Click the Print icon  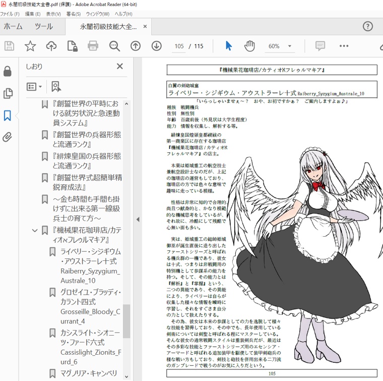(x=93, y=46)
